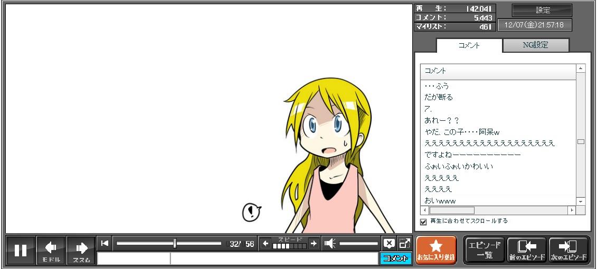This screenshot has height=269, width=597.
Task: Uncheck 再生に合わせてスクロールする checkbox
Action: 423,222
